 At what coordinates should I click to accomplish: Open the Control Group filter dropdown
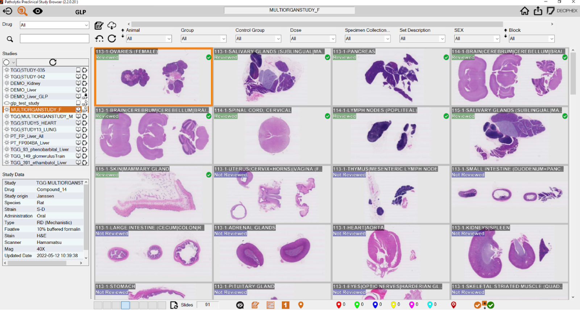(x=258, y=38)
